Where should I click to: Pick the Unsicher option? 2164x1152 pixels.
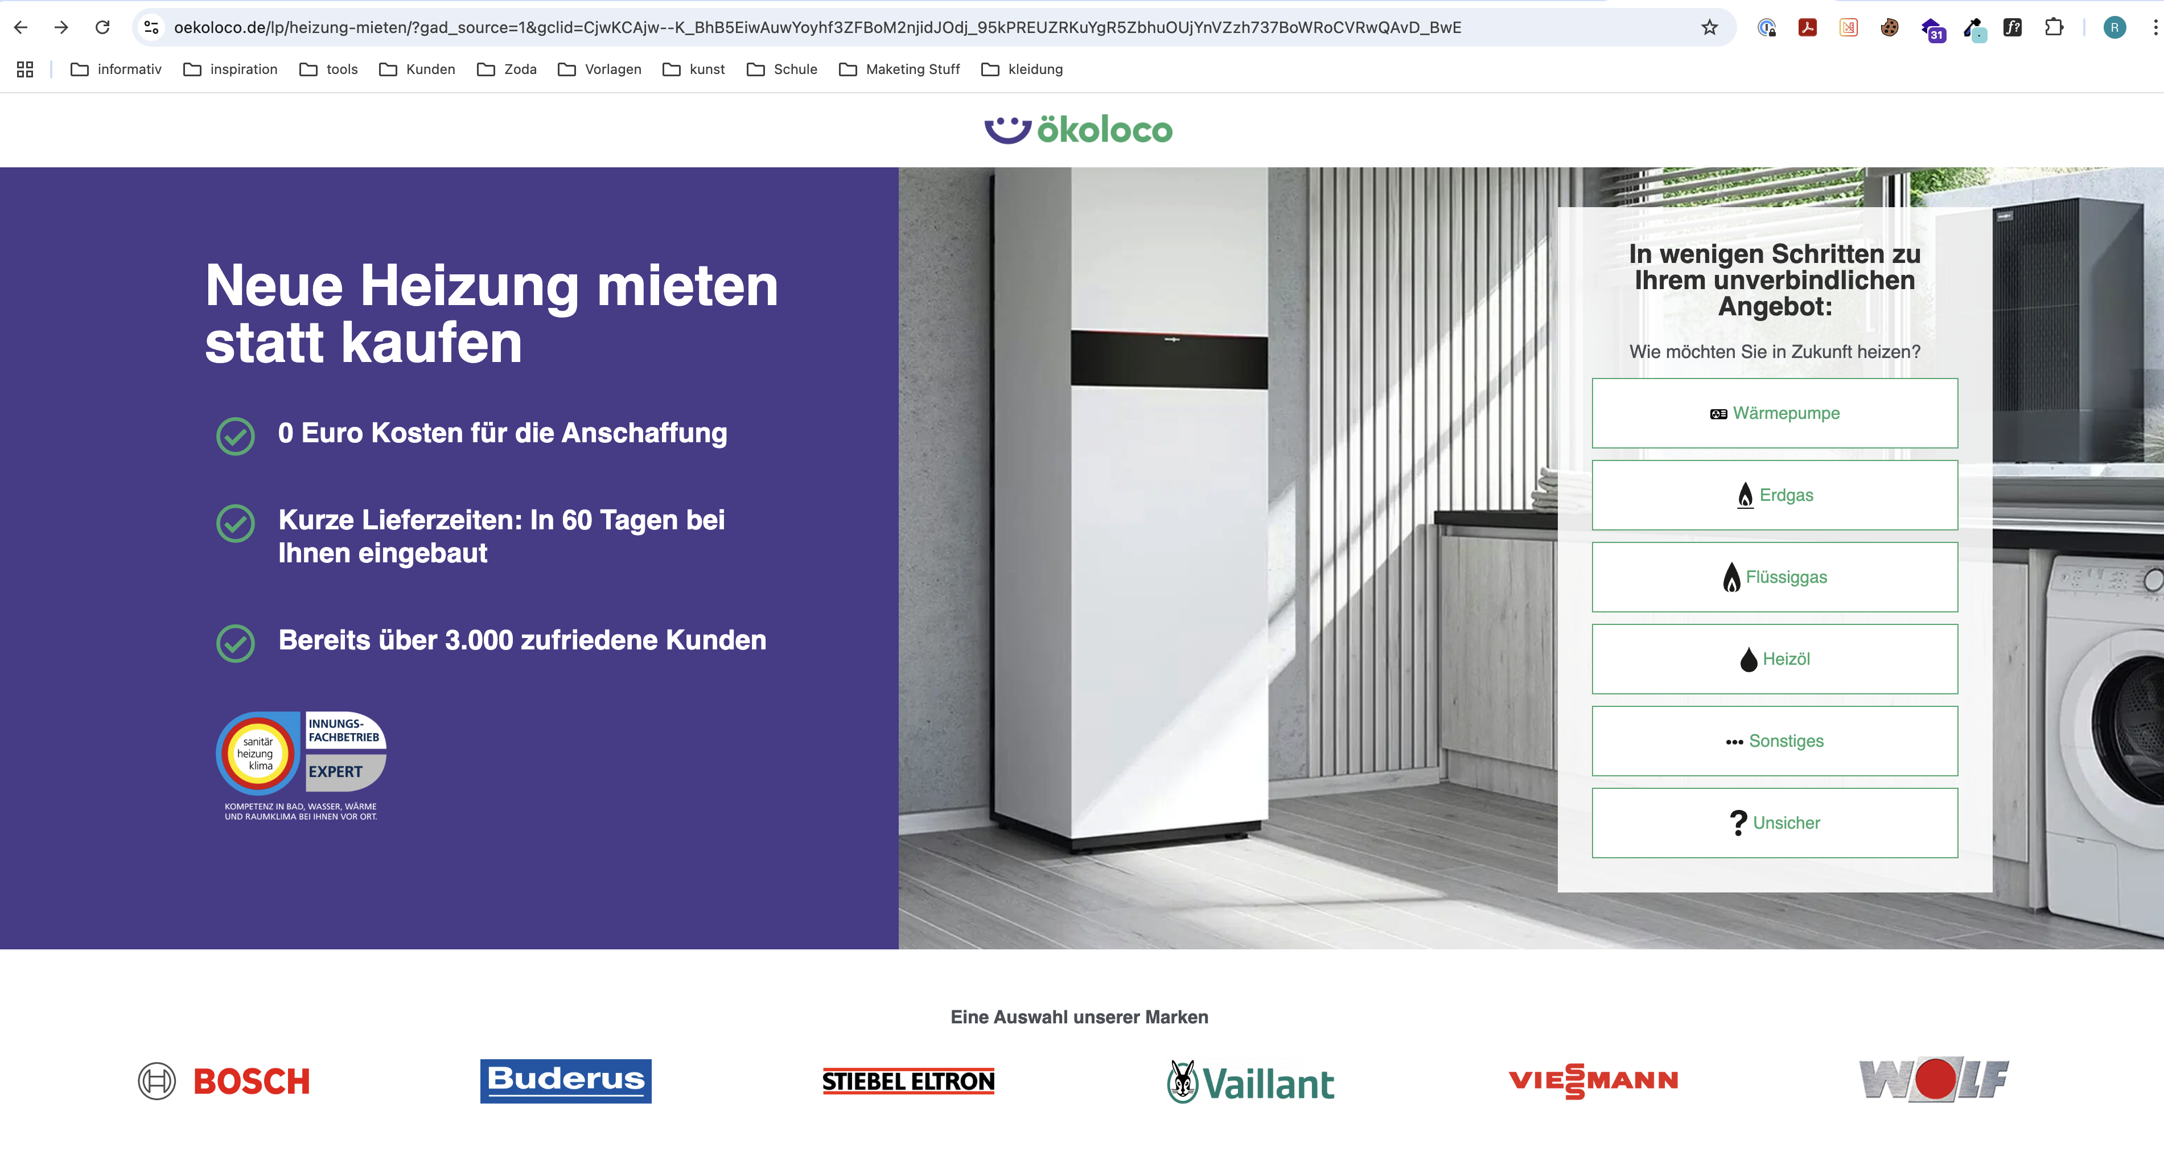click(1774, 822)
